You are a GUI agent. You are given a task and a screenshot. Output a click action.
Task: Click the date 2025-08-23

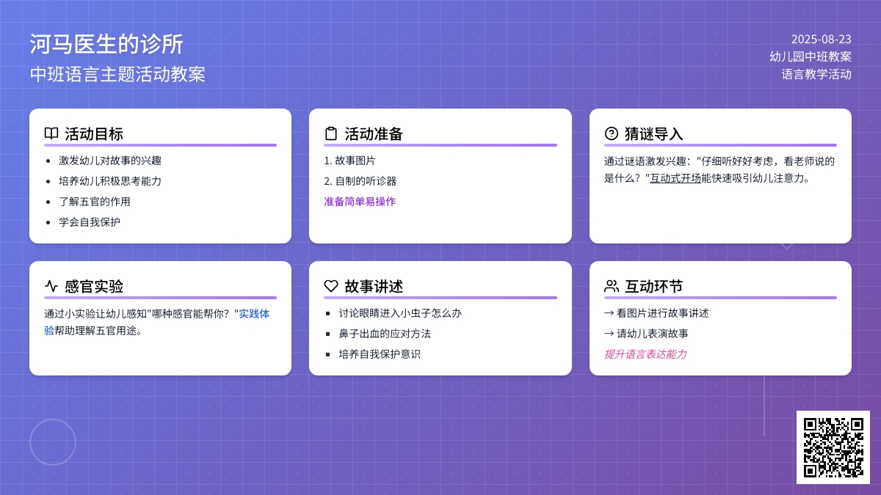[x=821, y=39]
